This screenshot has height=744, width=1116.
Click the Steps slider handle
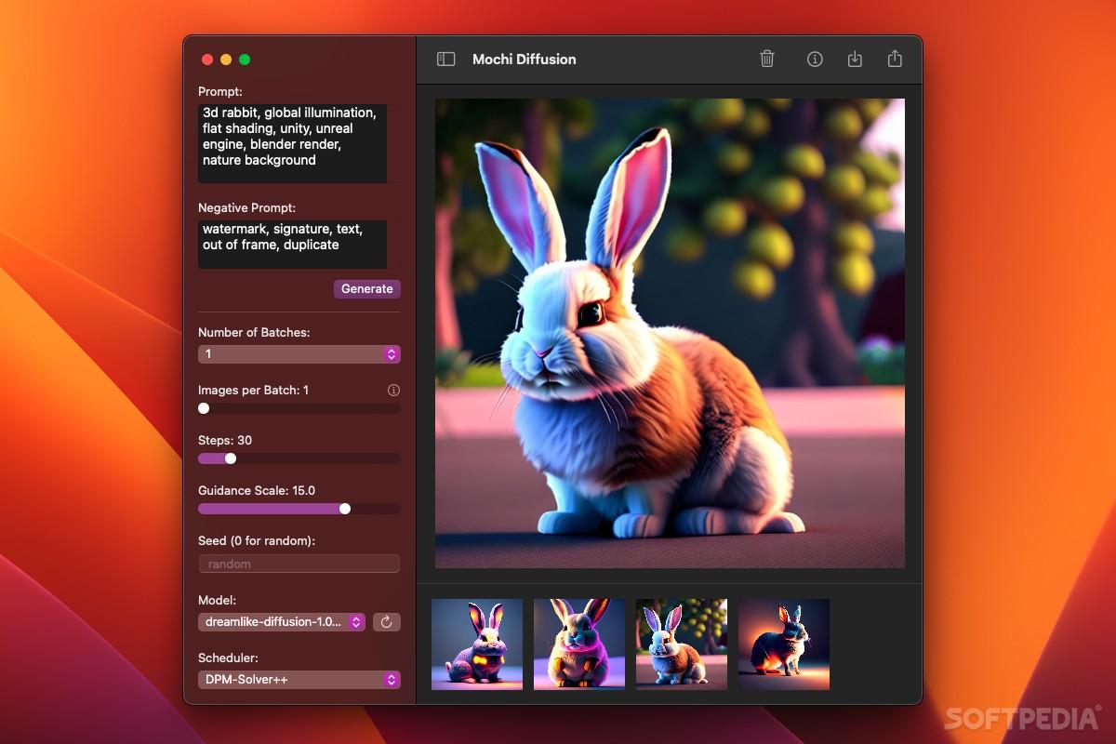[231, 458]
